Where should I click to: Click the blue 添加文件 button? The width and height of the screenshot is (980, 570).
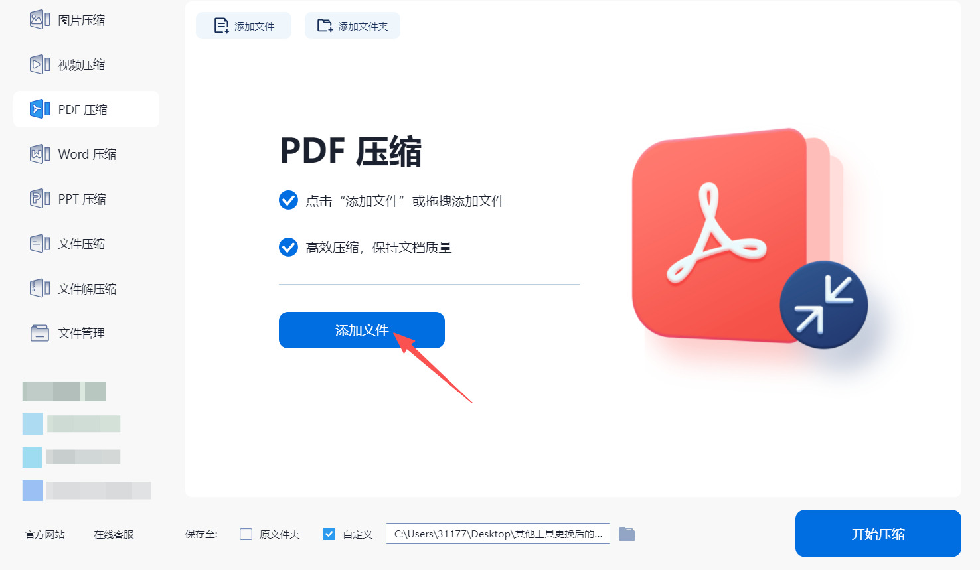coord(362,330)
